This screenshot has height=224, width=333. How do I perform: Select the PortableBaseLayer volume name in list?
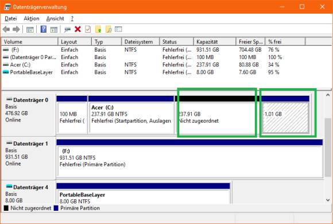[31, 72]
